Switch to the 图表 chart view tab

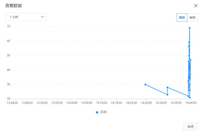tap(182, 18)
